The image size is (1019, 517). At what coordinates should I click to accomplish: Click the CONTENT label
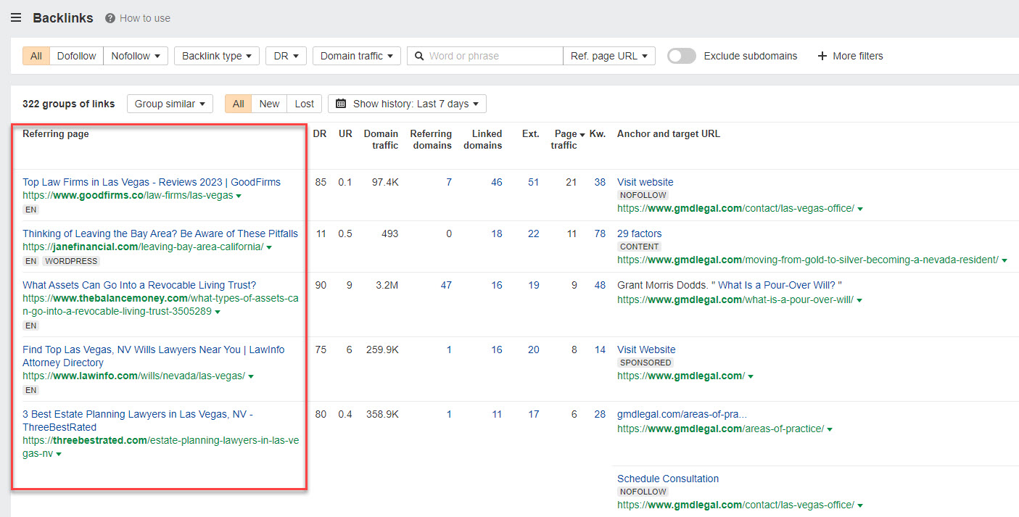click(x=640, y=247)
